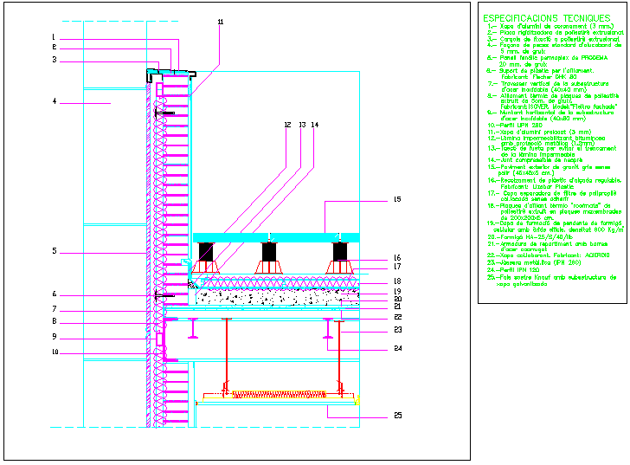Click callout number 25 at the bottom right
This screenshot has height=465, width=630.
[x=397, y=416]
